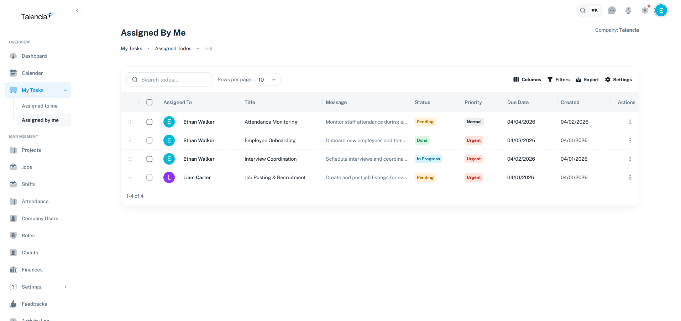Open the notifications bell icon
Image resolution: width=681 pixels, height=321 pixels.
628,10
